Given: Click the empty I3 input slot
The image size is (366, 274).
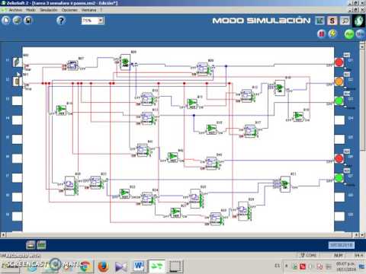Looking at the screenshot, I should pyautogui.click(x=18, y=100).
